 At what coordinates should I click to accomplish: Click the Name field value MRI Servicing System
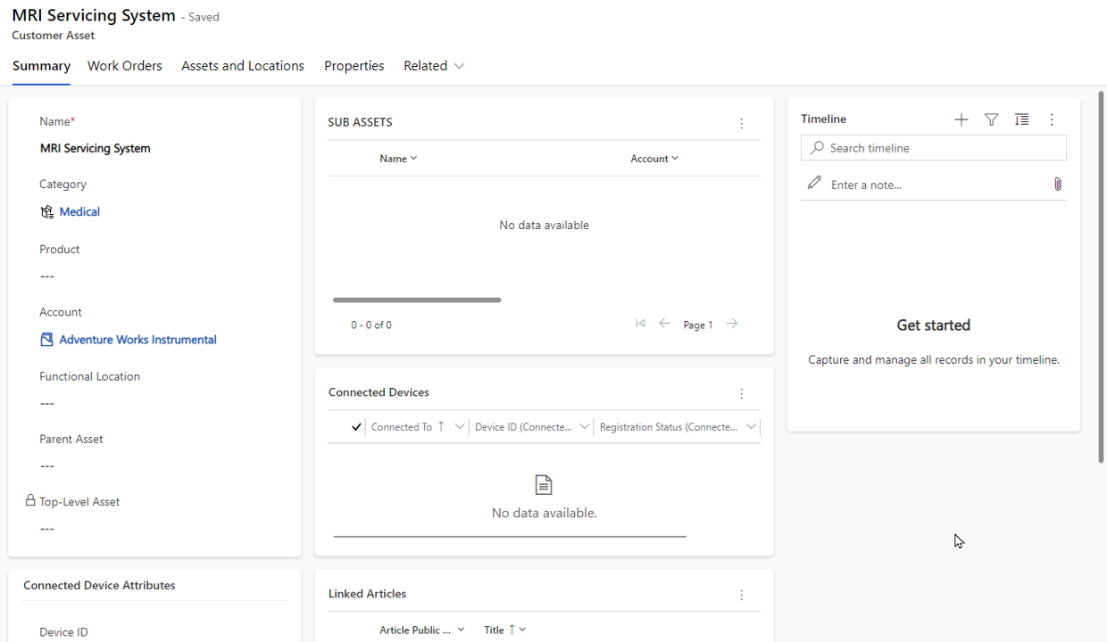coord(96,148)
